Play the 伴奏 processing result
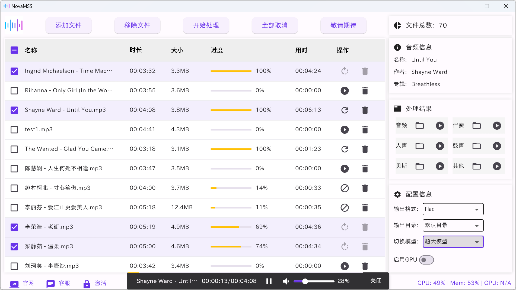 coord(497,125)
